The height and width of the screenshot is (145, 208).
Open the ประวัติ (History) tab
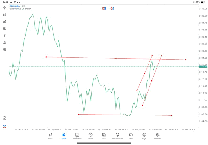tap(90, 136)
